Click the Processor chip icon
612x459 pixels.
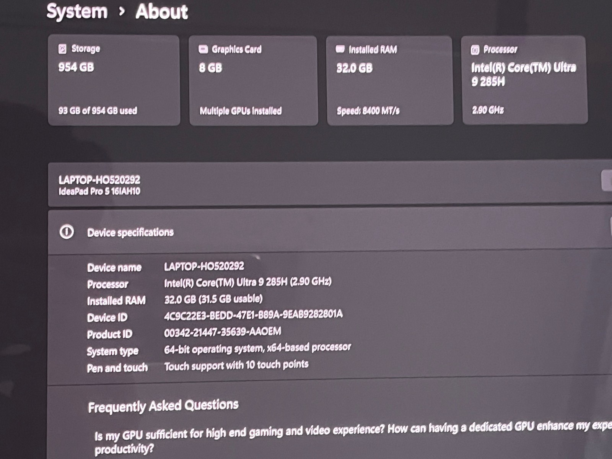pos(475,50)
